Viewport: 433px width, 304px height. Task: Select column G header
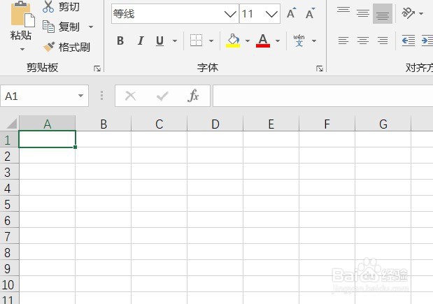pos(383,123)
